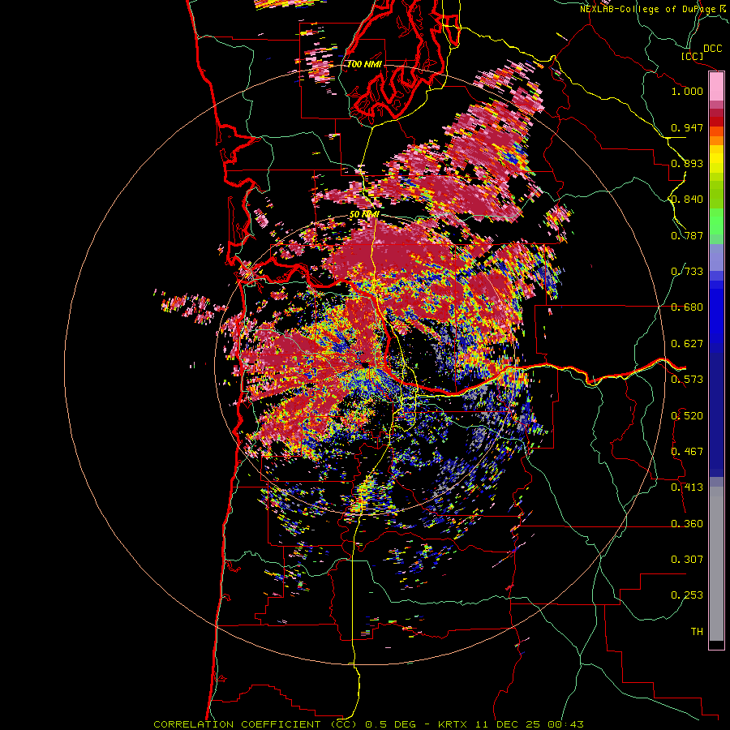Click the TH label at the scale bottom
Image resolution: width=730 pixels, height=730 pixels.
[697, 632]
